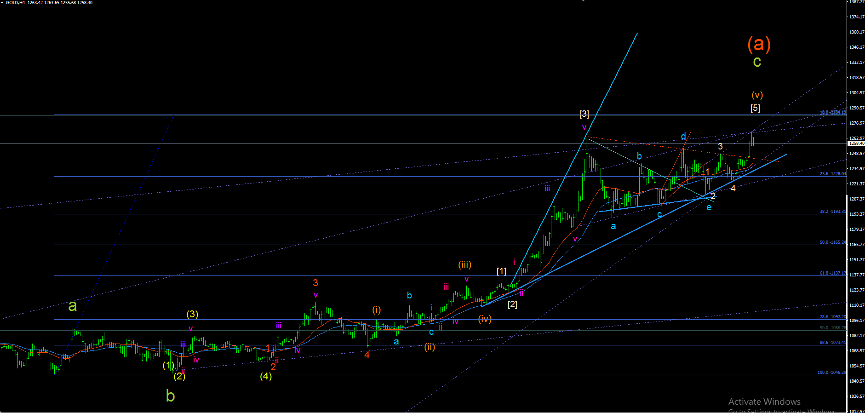Click 1374.17 on the price scale

pyautogui.click(x=856, y=17)
